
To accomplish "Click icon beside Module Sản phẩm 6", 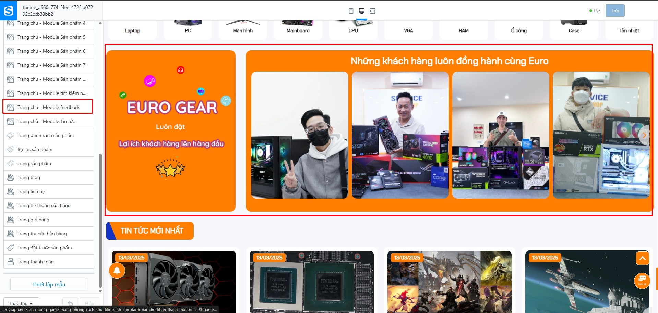I will (11, 51).
